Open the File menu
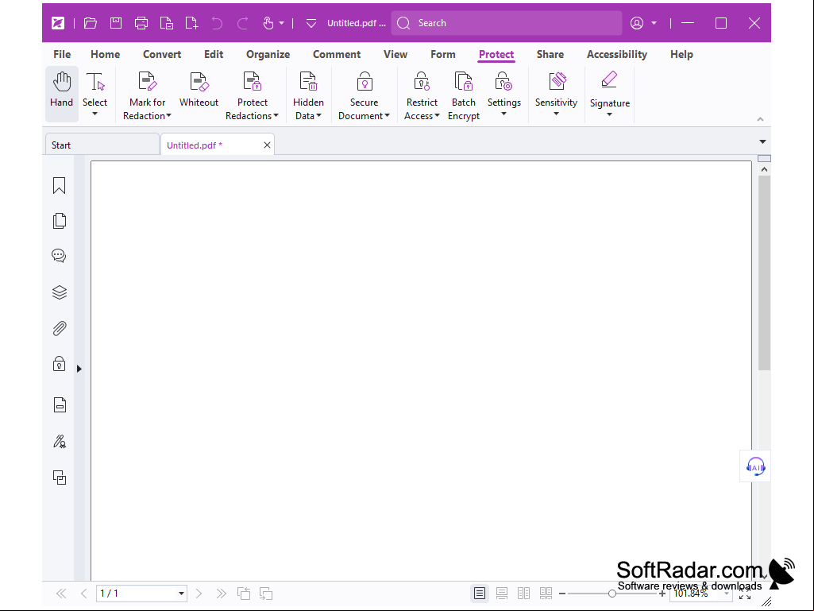 [x=62, y=54]
